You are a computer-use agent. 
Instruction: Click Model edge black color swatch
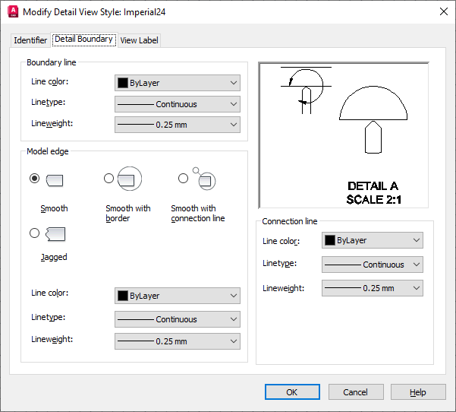(x=123, y=296)
